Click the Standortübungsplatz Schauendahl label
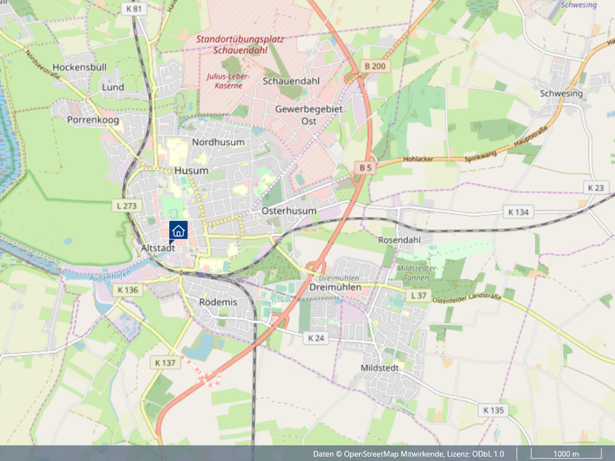This screenshot has height=461, width=615. [x=240, y=45]
